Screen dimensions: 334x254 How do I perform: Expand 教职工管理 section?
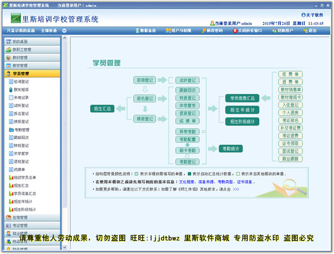(32, 50)
